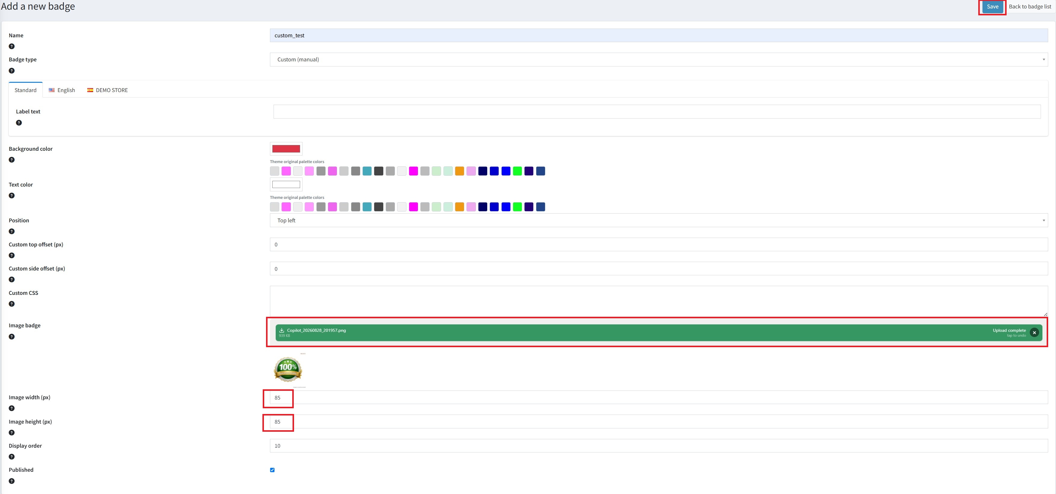
Task: Click the Upload complete status text
Action: click(x=1009, y=330)
